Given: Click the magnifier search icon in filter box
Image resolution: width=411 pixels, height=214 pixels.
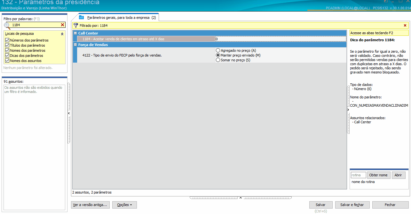Looking at the screenshot, I should click(x=7, y=26).
